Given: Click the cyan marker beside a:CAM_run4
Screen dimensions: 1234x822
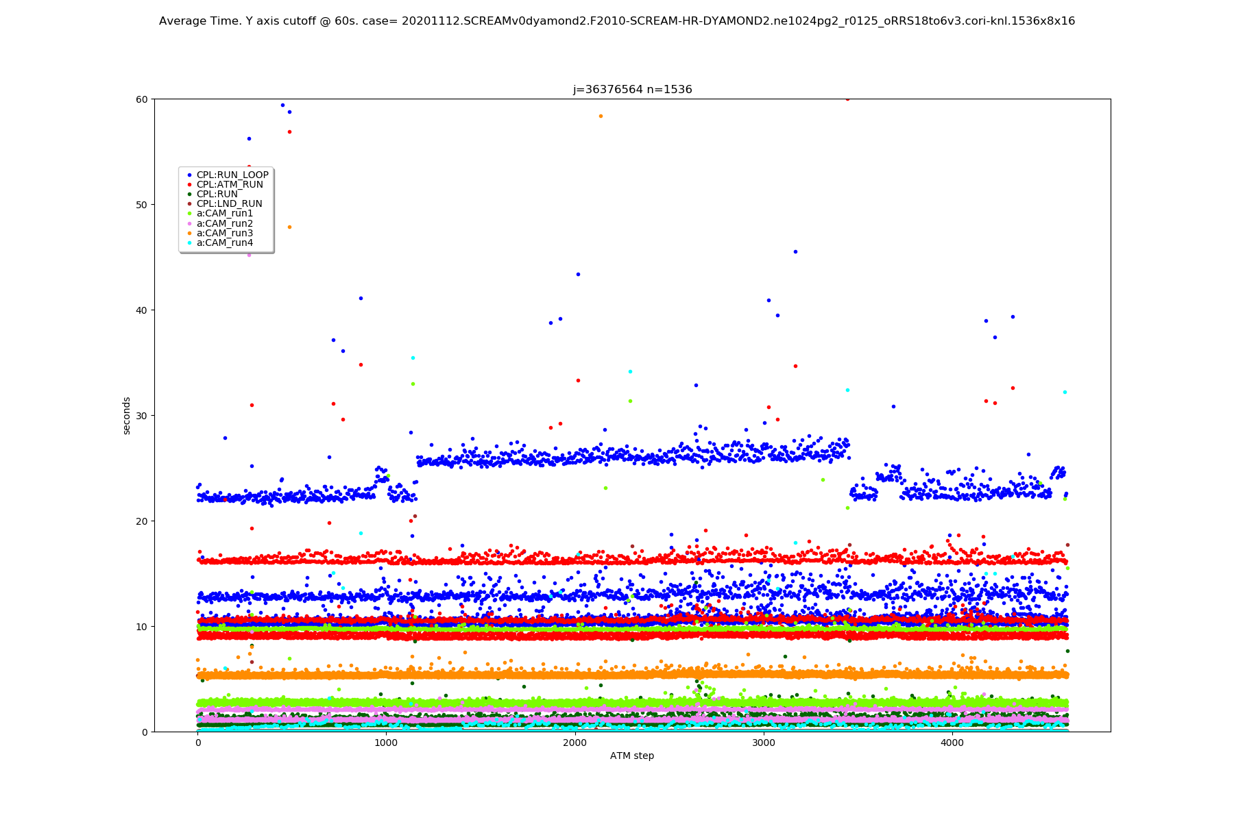Looking at the screenshot, I should [190, 242].
